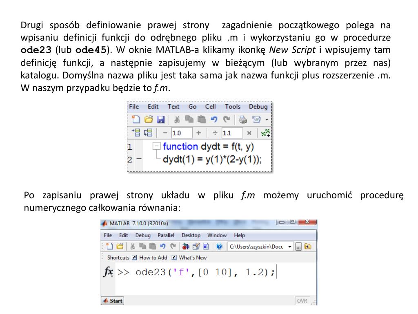Screen dimensions: 418x314
Task: Print the script with the printer icon
Action: 243,119
